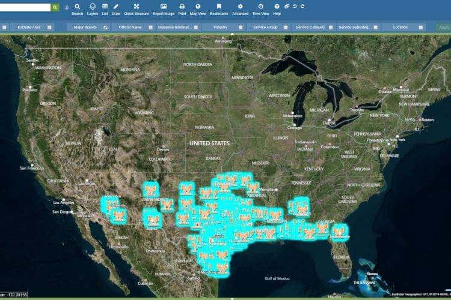Select the map marker near Jacksonville
Image resolution: width=451 pixels, height=300 pixels.
click(x=339, y=232)
